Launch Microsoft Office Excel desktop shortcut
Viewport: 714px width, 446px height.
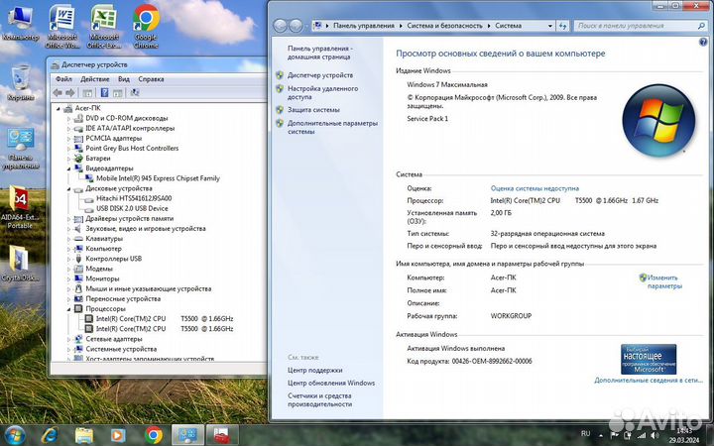click(104, 27)
